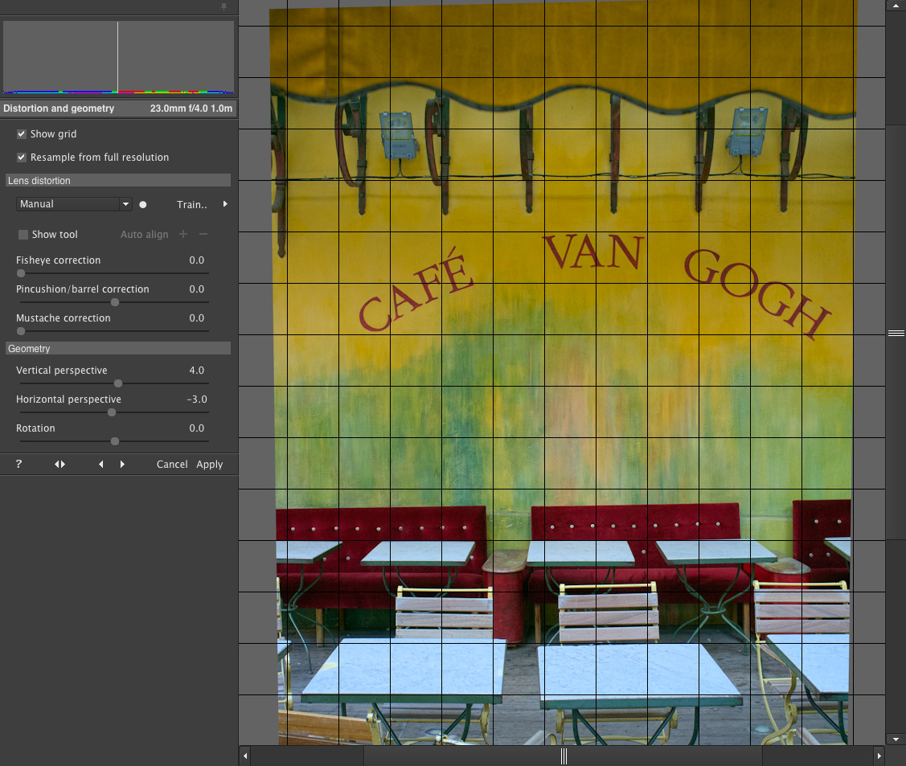
Task: Click the minus icon beside Auto align
Action: [x=203, y=234]
